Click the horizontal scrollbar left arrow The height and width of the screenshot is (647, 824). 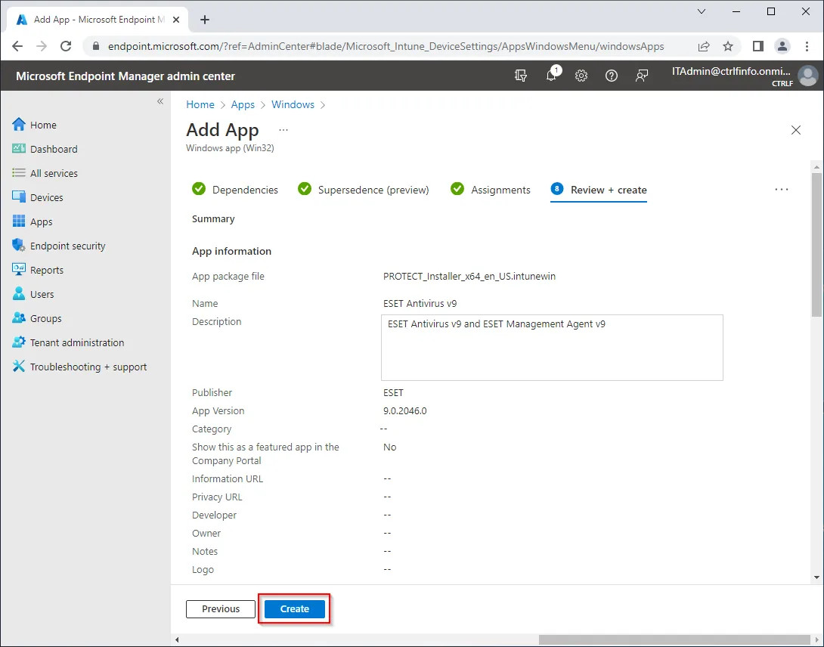[x=177, y=639]
